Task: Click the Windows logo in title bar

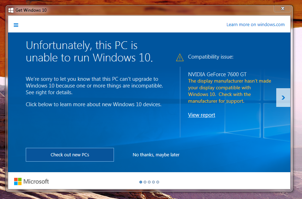Action: tap(11, 10)
